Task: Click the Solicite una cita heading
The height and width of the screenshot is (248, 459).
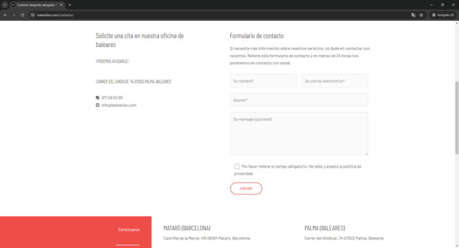Action: (140, 40)
